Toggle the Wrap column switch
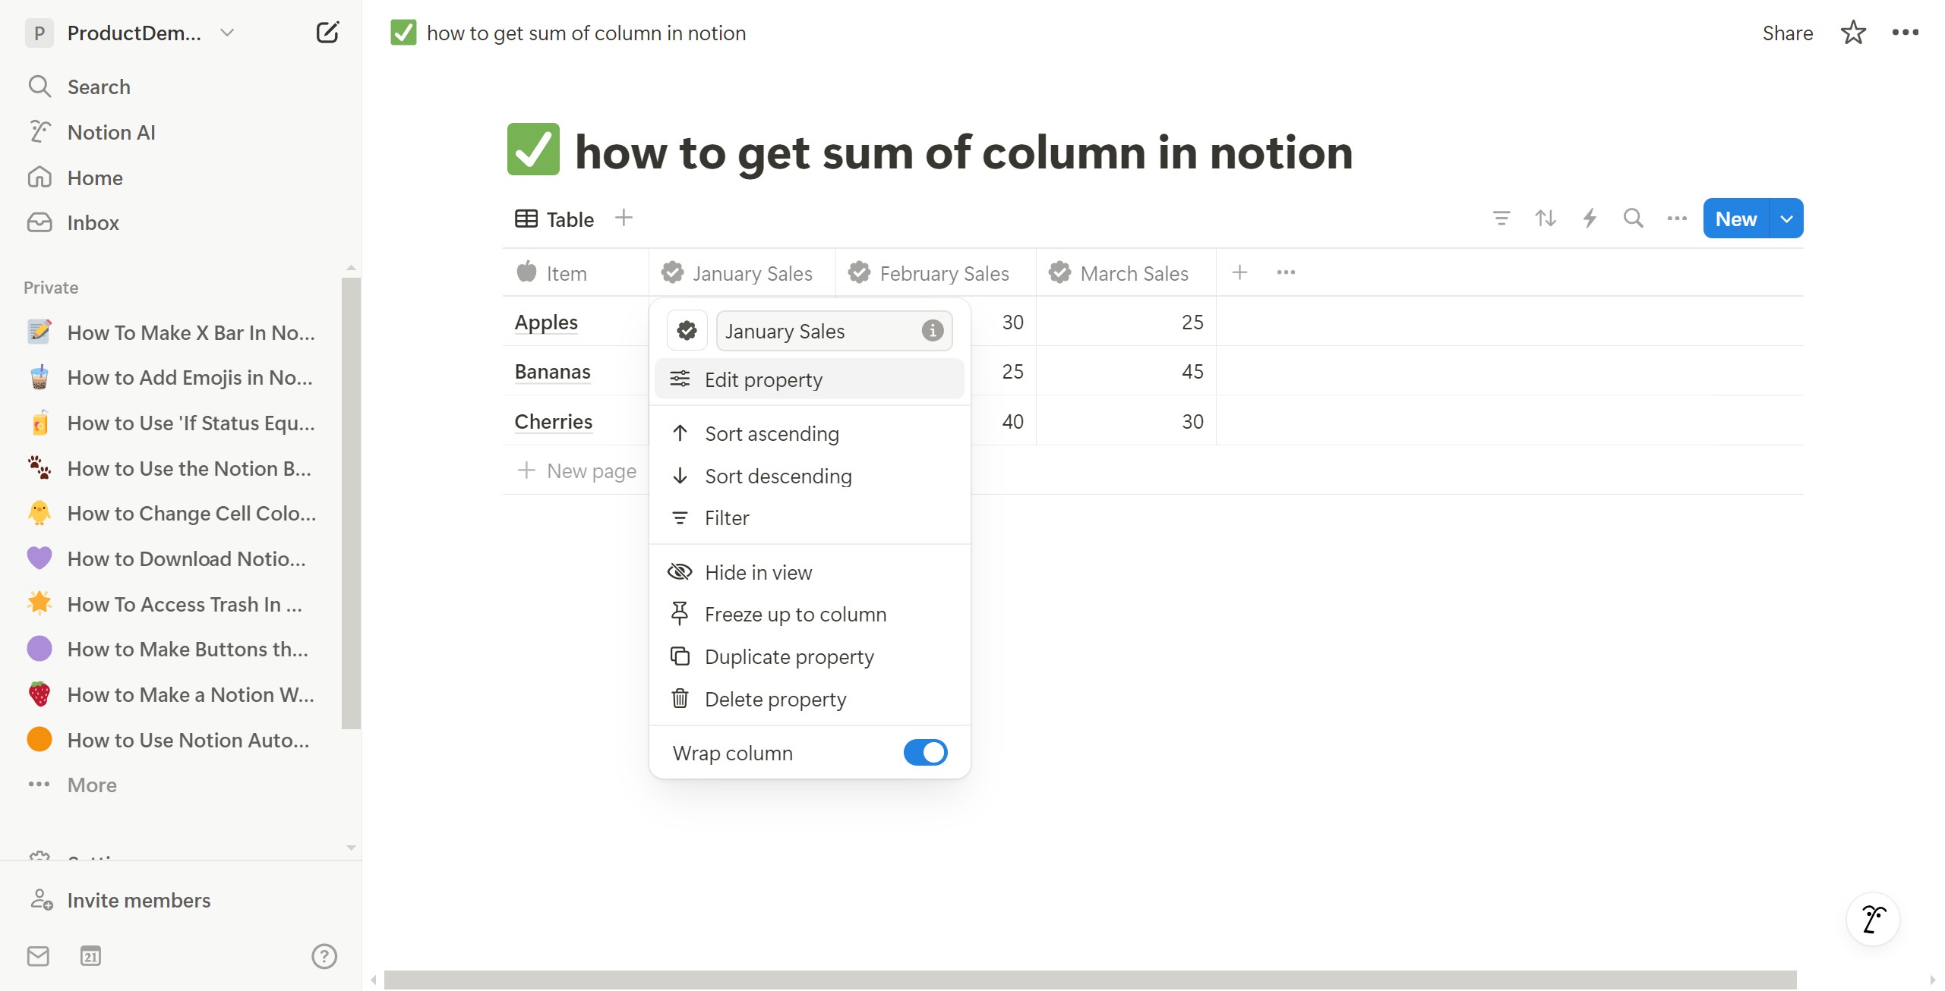Image resolution: width=1945 pixels, height=991 pixels. pyautogui.click(x=925, y=753)
